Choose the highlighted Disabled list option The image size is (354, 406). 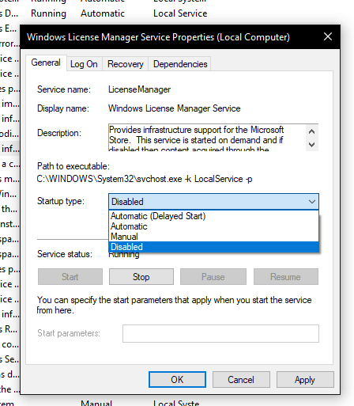213,247
